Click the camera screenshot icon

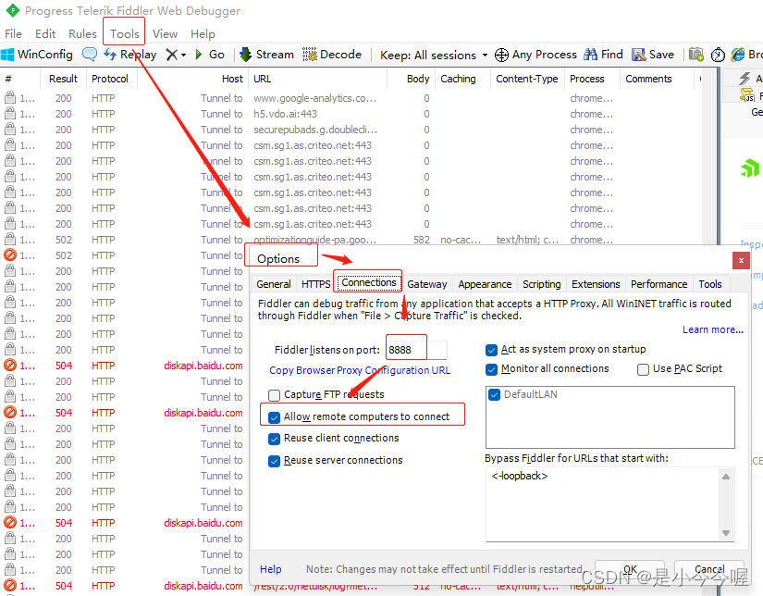point(696,55)
